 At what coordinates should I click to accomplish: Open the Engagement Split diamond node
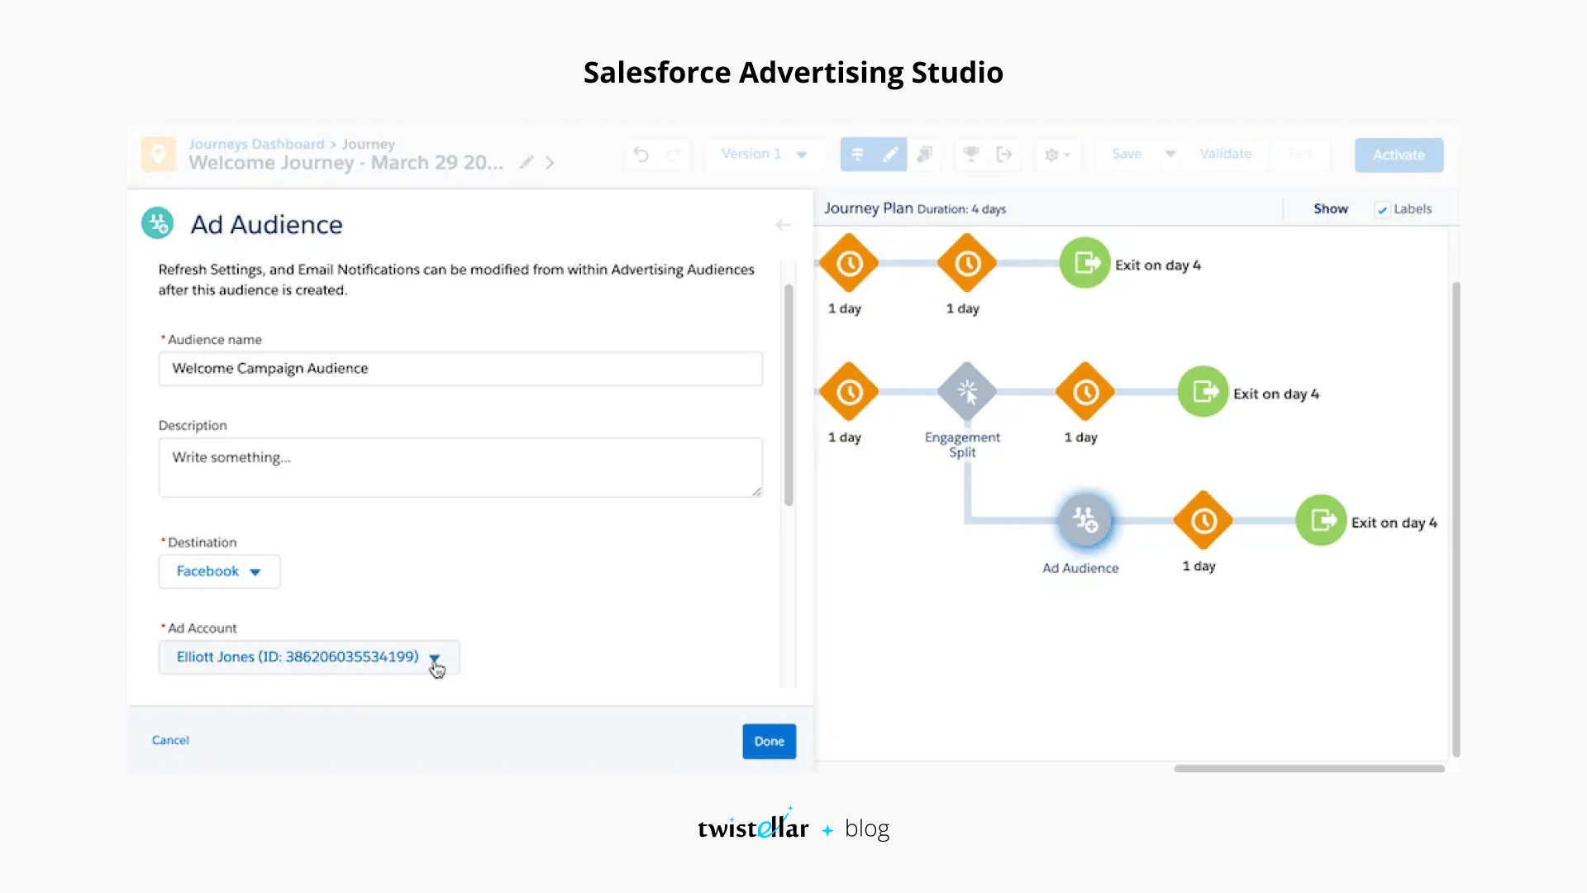[x=965, y=392]
